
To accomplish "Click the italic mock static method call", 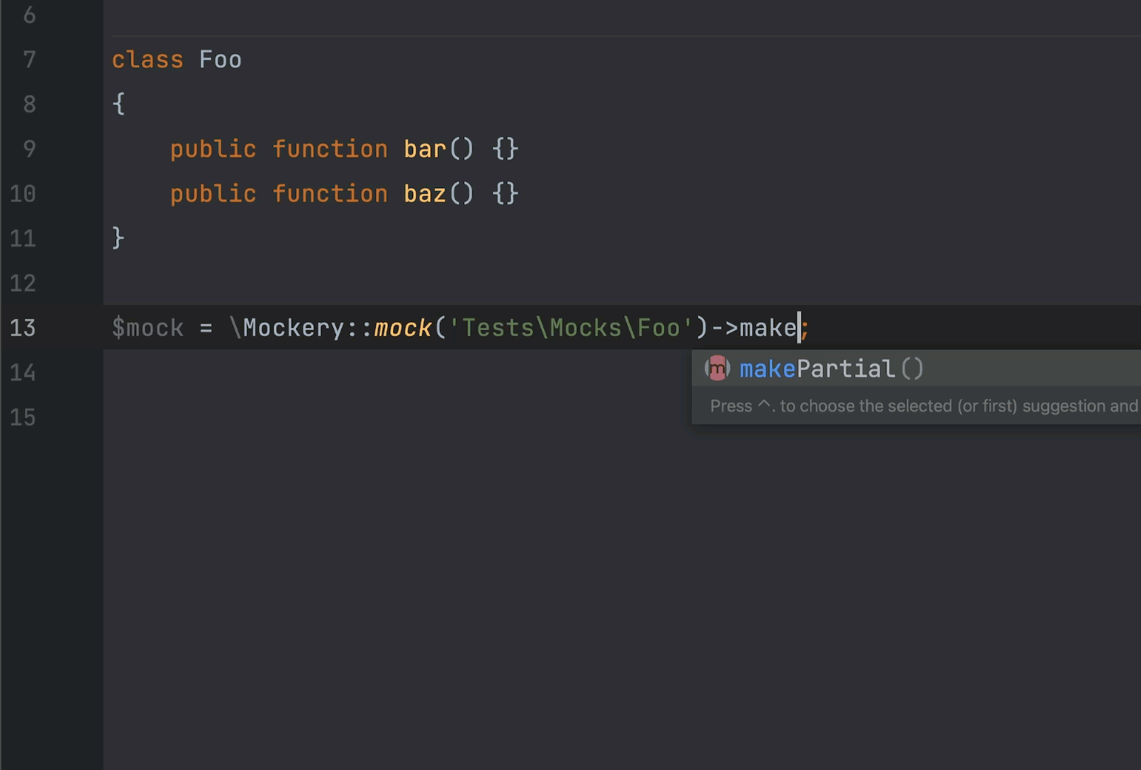I will click(403, 328).
